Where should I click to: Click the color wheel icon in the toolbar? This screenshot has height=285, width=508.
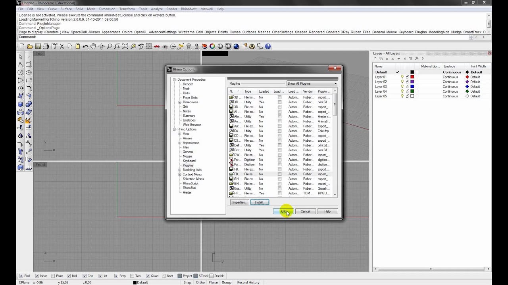(212, 46)
